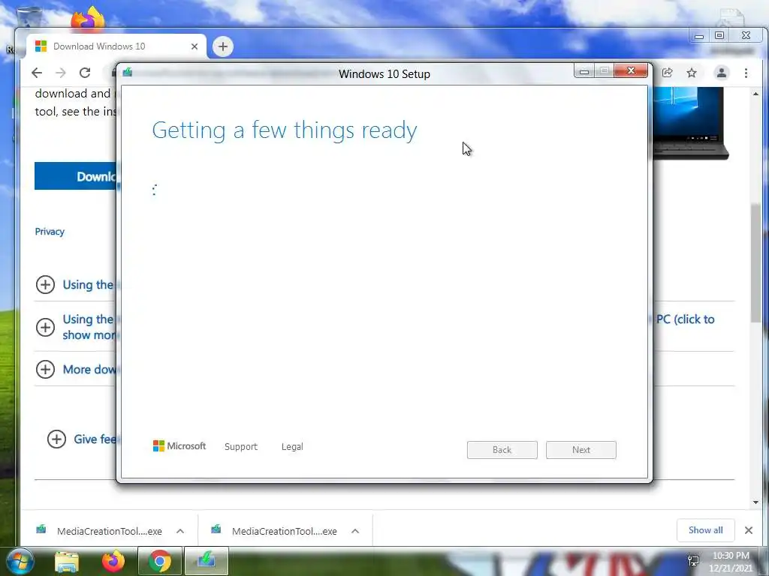Open a new Chrome tab

222,46
